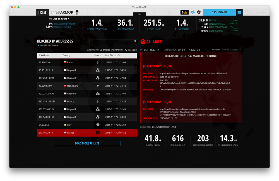Screen dimensions: 279x181
Task: Select the row for IP 94.23.64.3
Action: 87,125
